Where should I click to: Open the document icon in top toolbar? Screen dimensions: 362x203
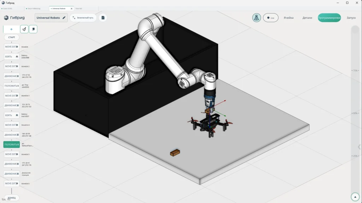point(103,18)
